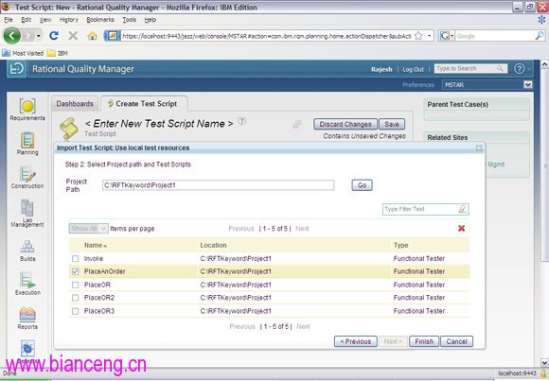
Task: Open the View menu
Action: (x=45, y=20)
